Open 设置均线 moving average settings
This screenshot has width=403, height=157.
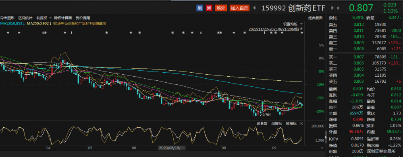coord(291,24)
